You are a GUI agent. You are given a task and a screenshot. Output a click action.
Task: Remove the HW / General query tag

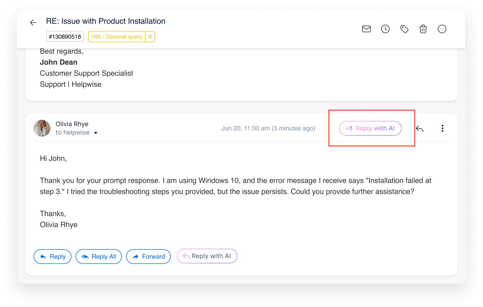150,37
